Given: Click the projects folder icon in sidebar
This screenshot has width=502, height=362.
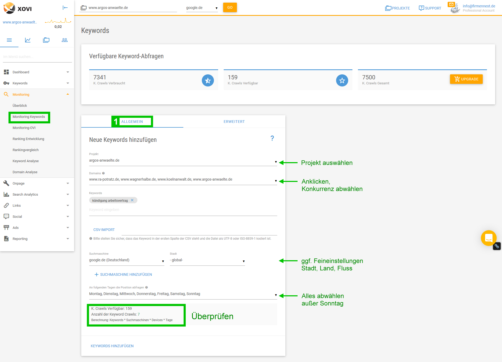Looking at the screenshot, I should (46, 40).
